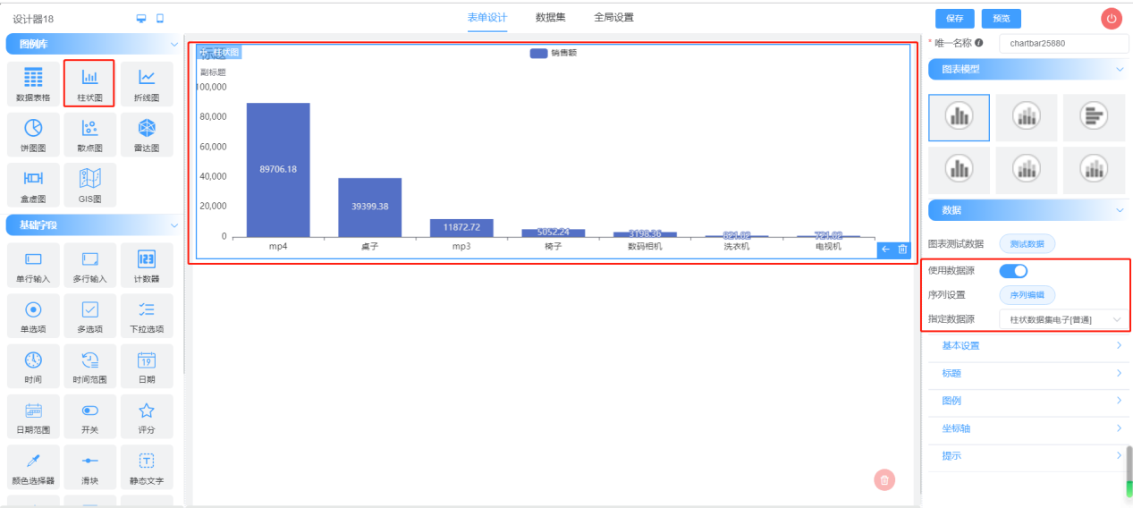
Task: Add a 日期 date field
Action: 147,367
